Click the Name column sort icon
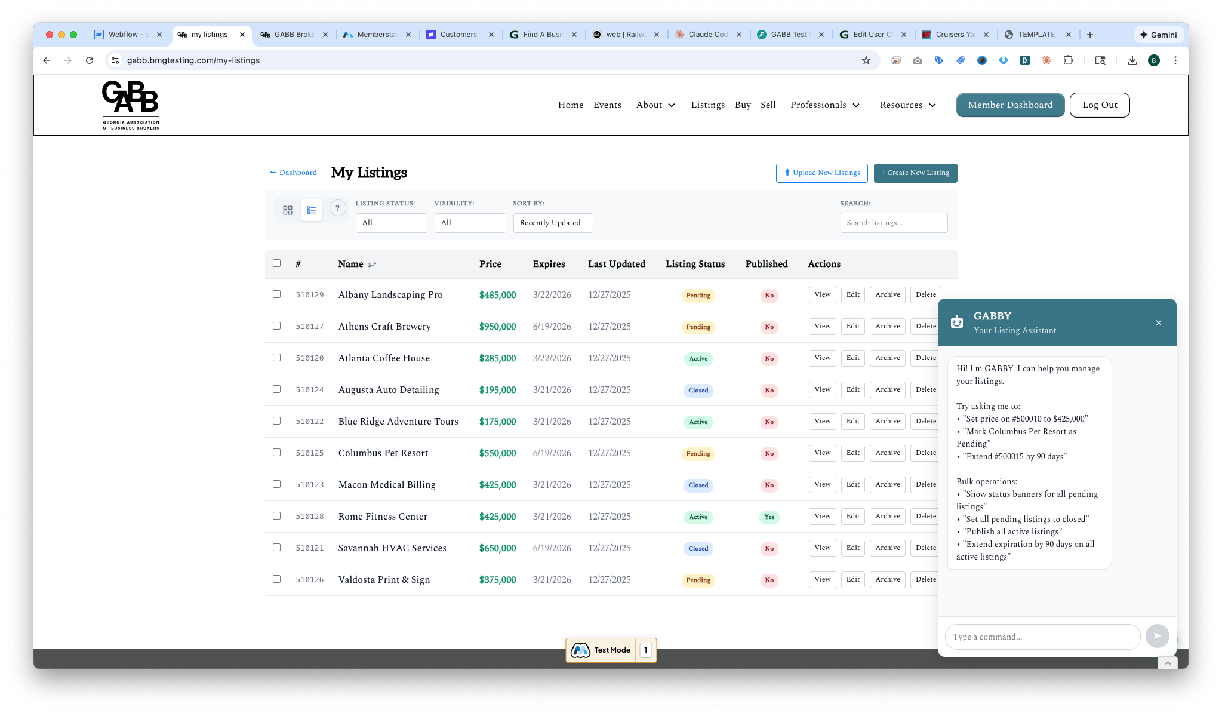Screen dimensions: 1222x713 pos(372,265)
